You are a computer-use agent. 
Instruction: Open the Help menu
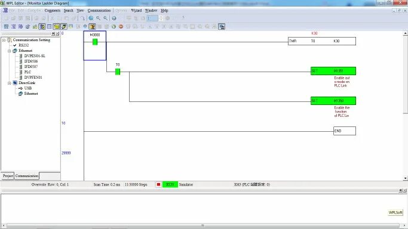point(164,10)
